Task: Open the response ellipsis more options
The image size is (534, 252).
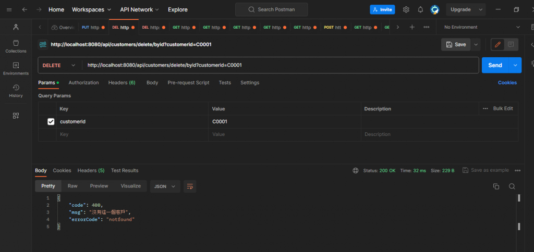Action: coord(518,170)
